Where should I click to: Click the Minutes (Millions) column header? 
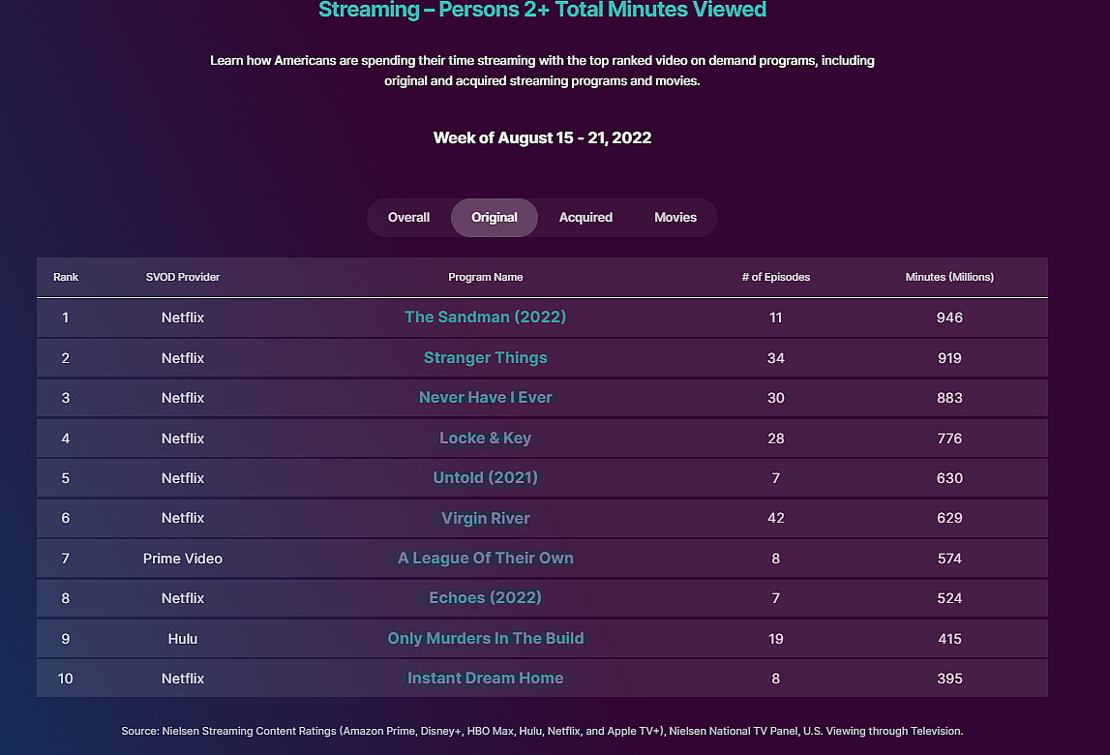pyautogui.click(x=949, y=277)
